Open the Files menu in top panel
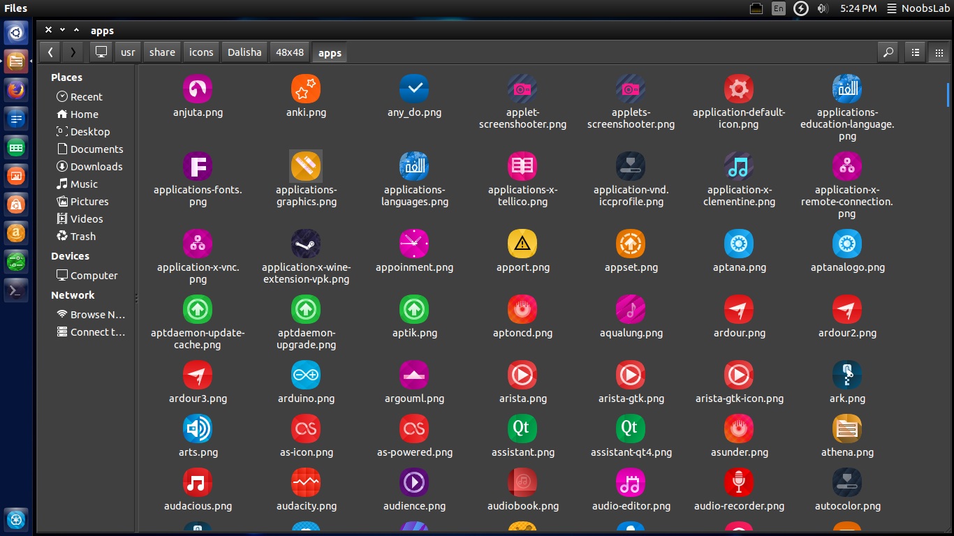 15,8
